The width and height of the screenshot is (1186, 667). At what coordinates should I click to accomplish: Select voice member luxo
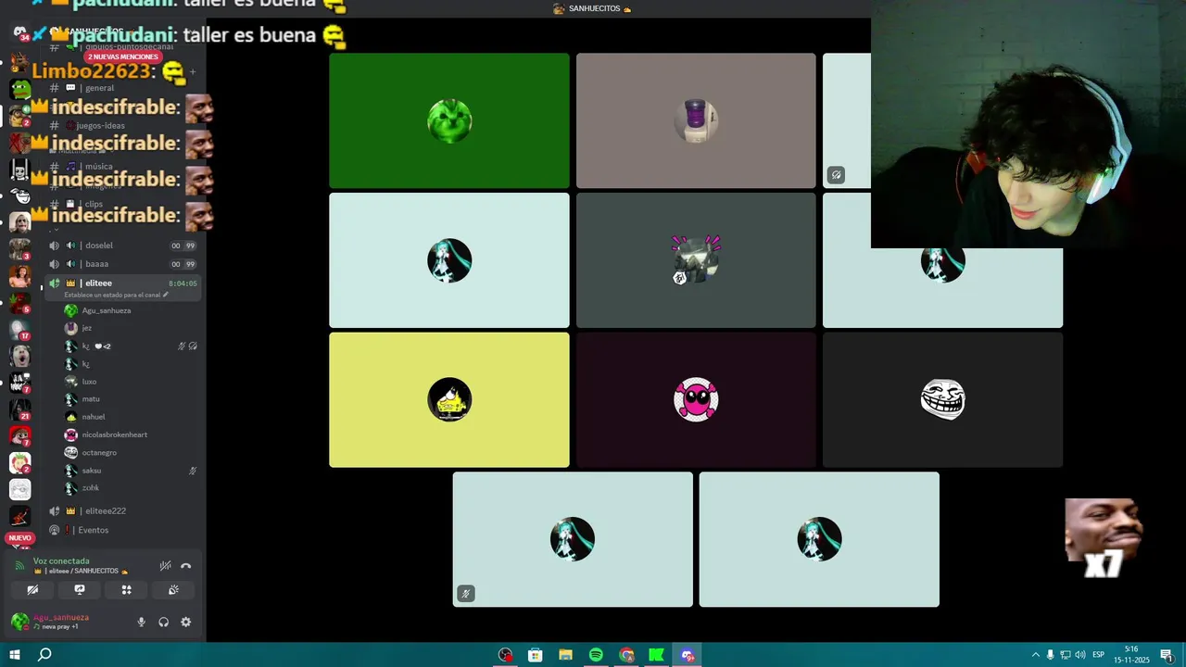[130, 382]
